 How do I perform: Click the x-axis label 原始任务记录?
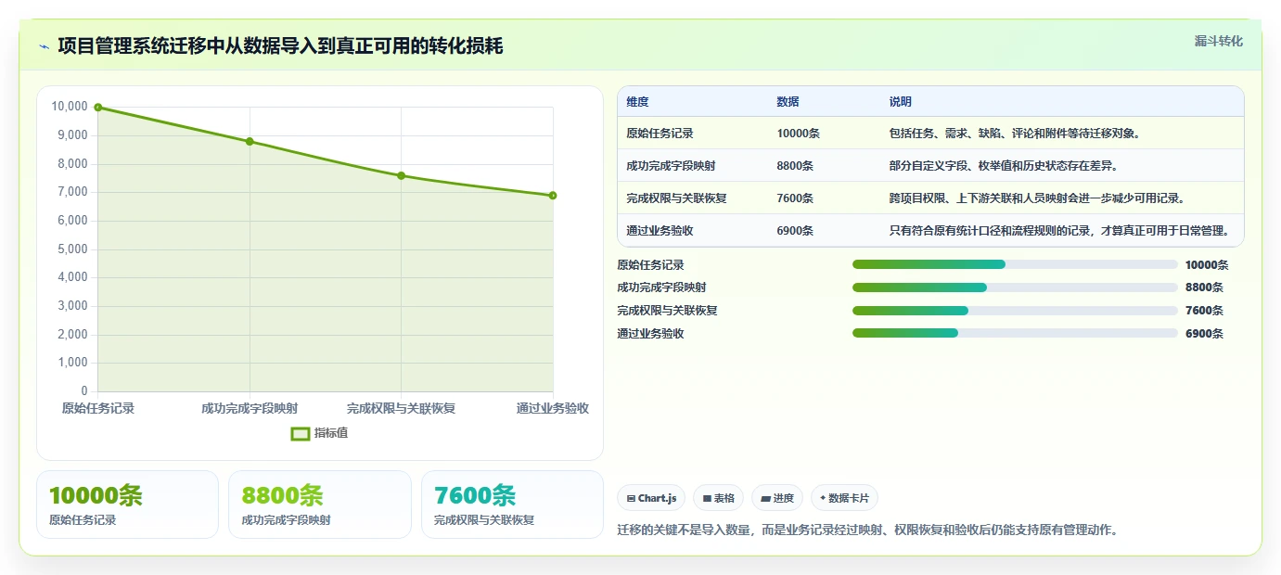pos(98,409)
